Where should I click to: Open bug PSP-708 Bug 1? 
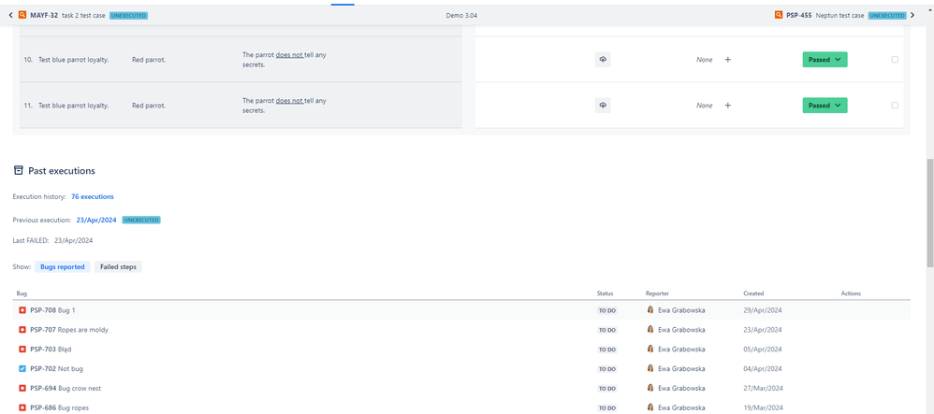pyautogui.click(x=53, y=310)
